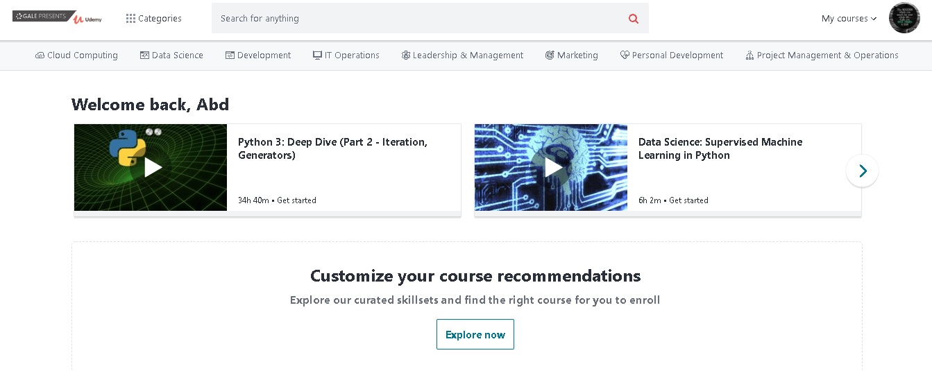Open the Categories grid menu
The image size is (932, 371).
click(153, 19)
